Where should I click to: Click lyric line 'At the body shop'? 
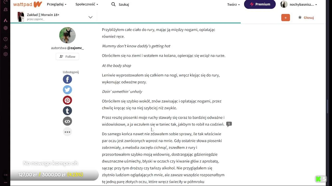click(x=116, y=66)
